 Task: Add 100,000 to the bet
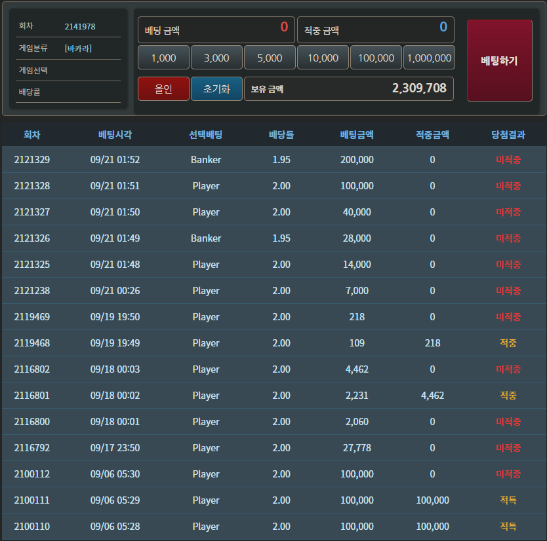(376, 58)
